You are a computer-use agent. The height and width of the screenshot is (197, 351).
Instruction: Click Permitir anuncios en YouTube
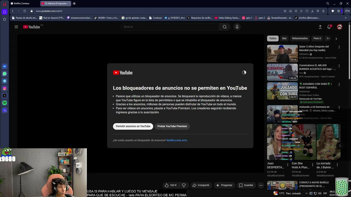pos(133,126)
